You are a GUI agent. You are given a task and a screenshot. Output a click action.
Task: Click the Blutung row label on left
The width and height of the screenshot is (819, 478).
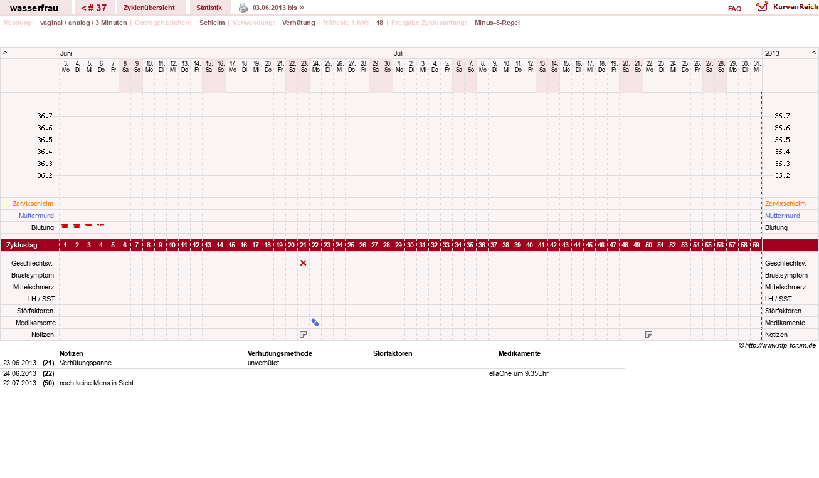[x=43, y=227]
